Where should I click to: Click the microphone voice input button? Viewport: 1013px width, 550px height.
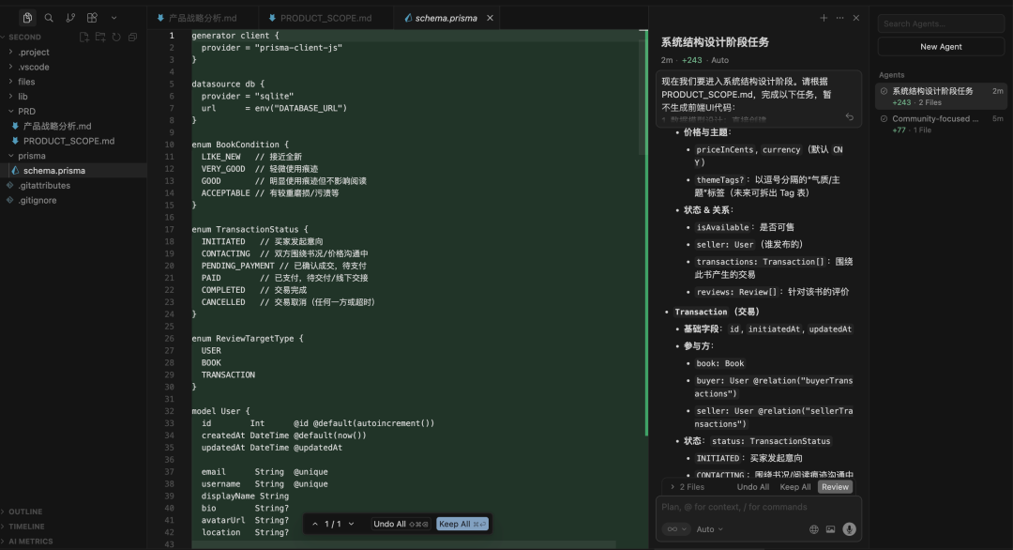(x=849, y=529)
